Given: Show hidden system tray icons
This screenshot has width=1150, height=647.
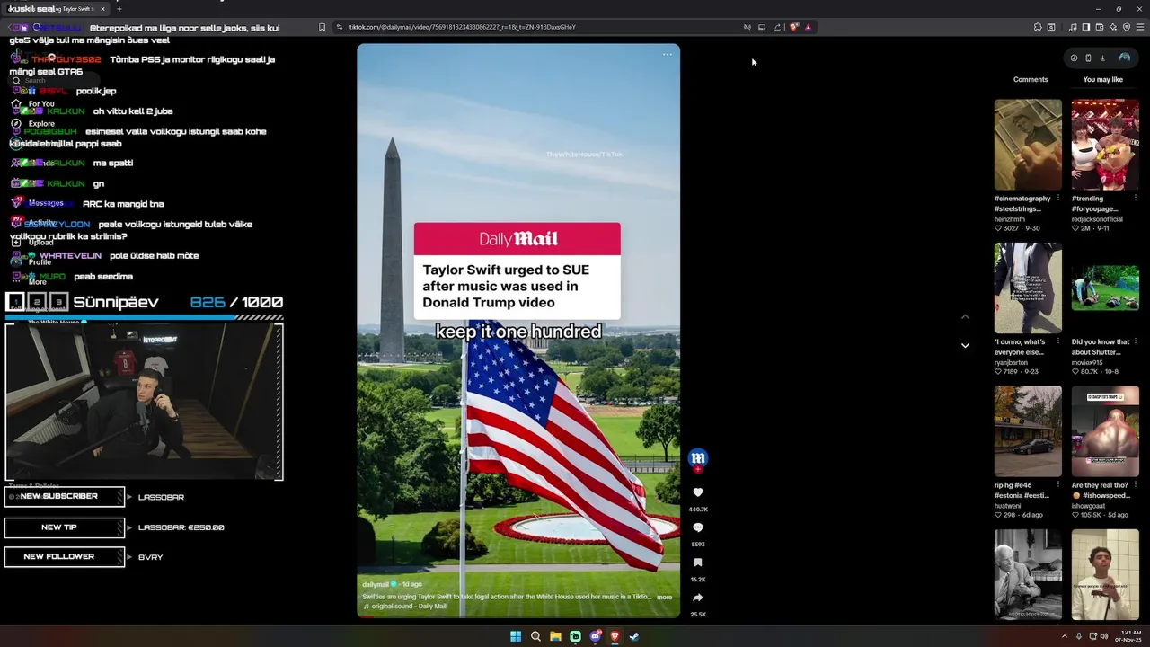Looking at the screenshot, I should (1064, 636).
